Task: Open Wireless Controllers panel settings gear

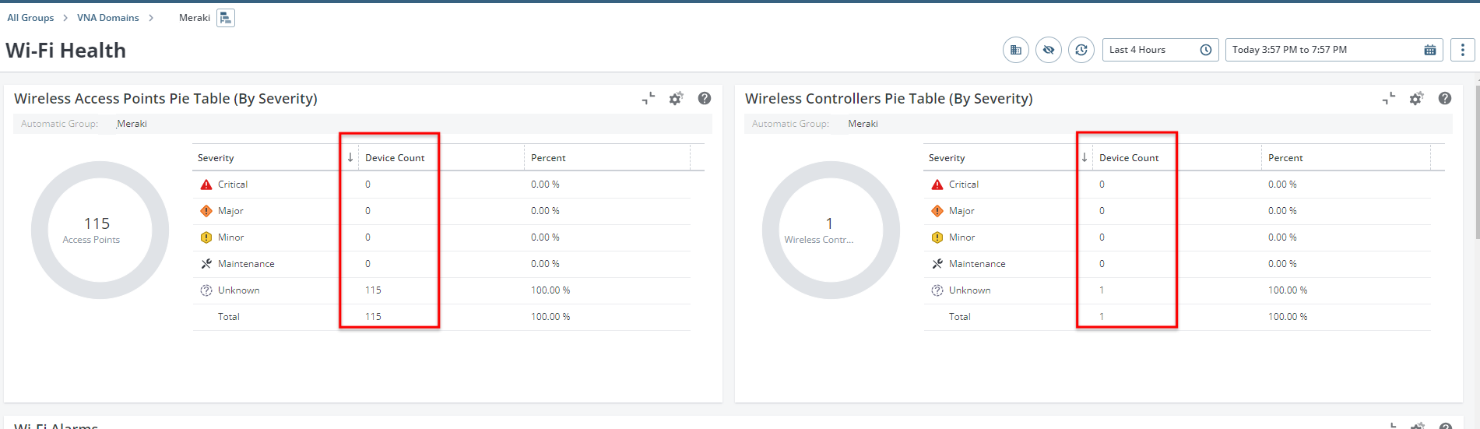Action: click(x=1416, y=99)
